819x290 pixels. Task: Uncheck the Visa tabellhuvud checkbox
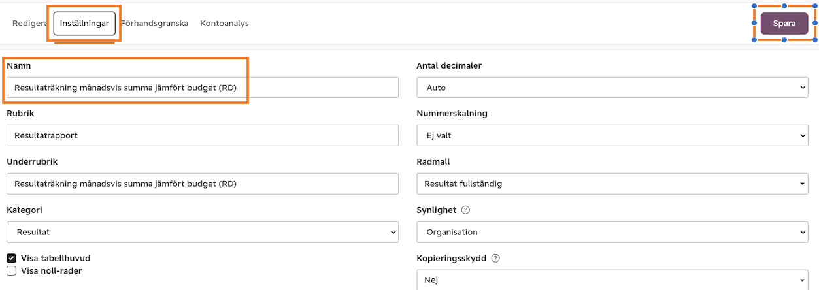pos(11,258)
